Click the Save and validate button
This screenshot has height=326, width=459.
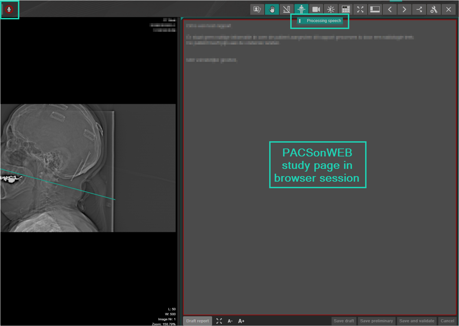417,321
